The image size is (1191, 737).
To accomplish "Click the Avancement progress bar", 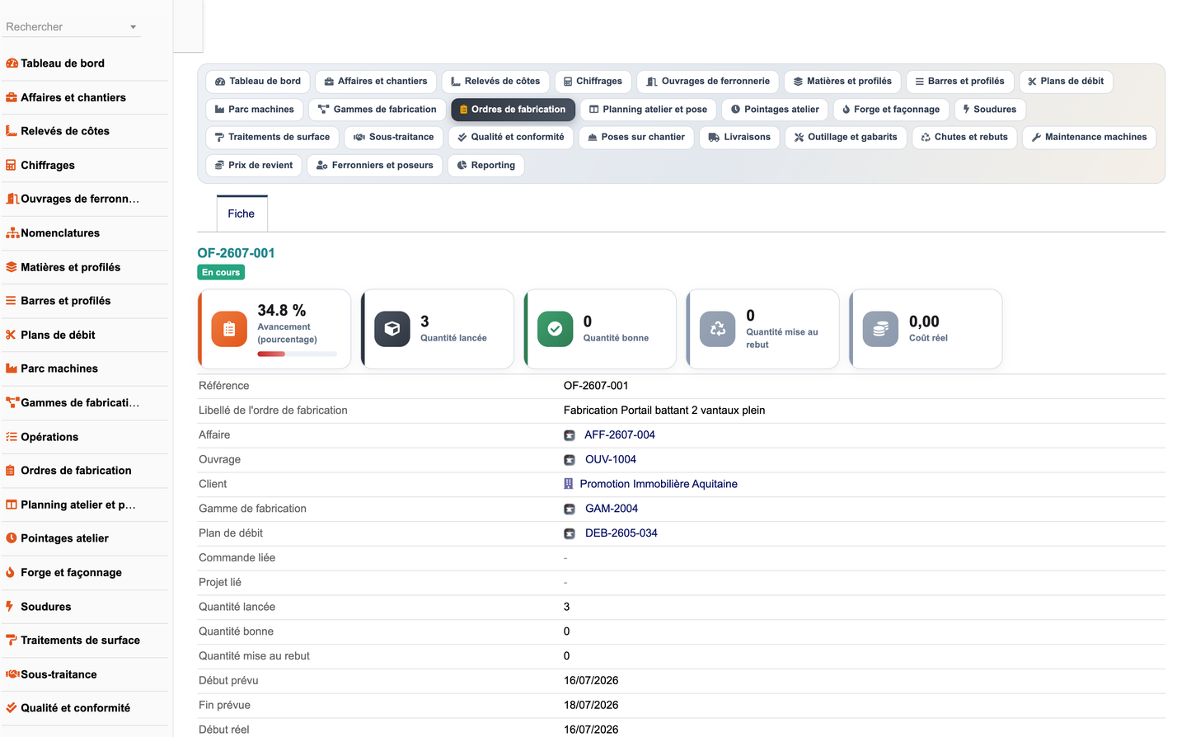I will pos(297,354).
